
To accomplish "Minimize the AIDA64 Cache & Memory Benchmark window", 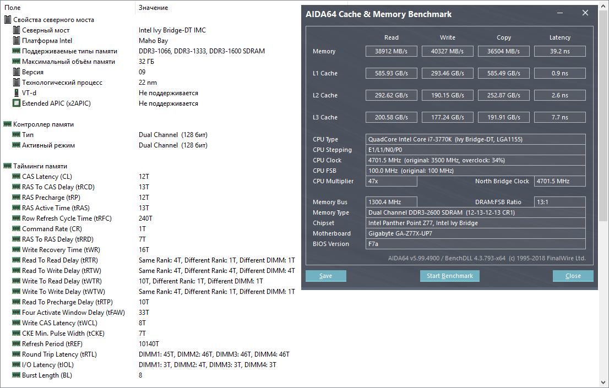I will [x=560, y=13].
